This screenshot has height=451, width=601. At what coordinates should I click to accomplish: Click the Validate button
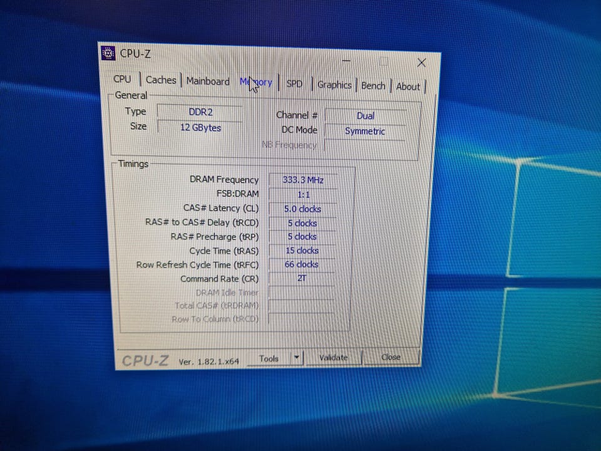tap(334, 358)
